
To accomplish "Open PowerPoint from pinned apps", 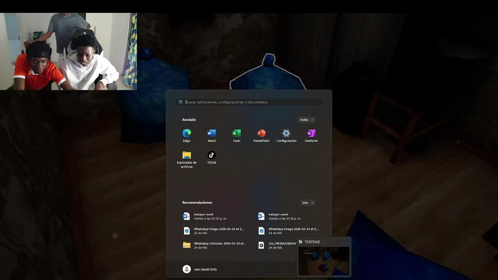I will (x=261, y=135).
